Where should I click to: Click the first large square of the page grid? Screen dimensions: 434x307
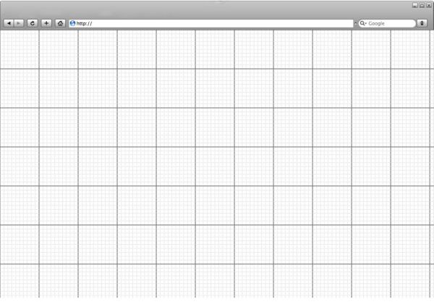point(20,49)
